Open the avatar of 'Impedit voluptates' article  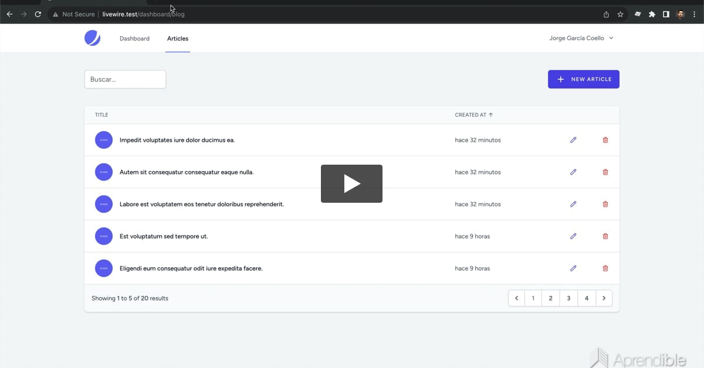click(104, 140)
